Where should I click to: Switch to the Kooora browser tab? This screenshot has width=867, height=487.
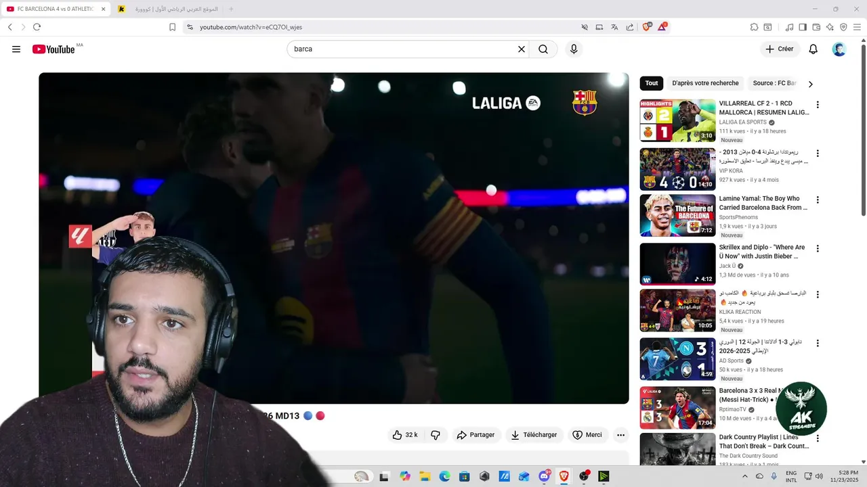click(x=167, y=9)
